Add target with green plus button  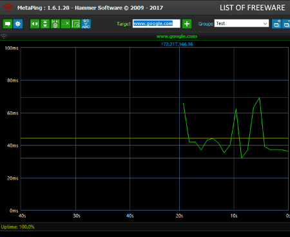187,24
